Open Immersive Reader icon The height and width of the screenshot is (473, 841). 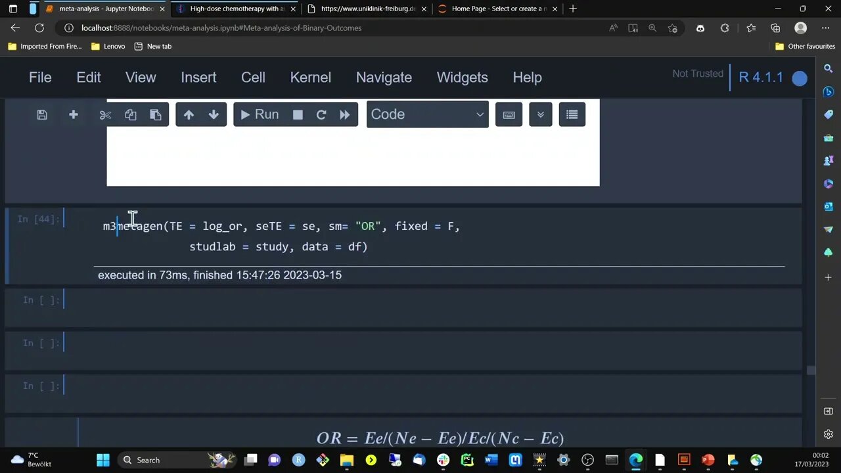coord(633,28)
